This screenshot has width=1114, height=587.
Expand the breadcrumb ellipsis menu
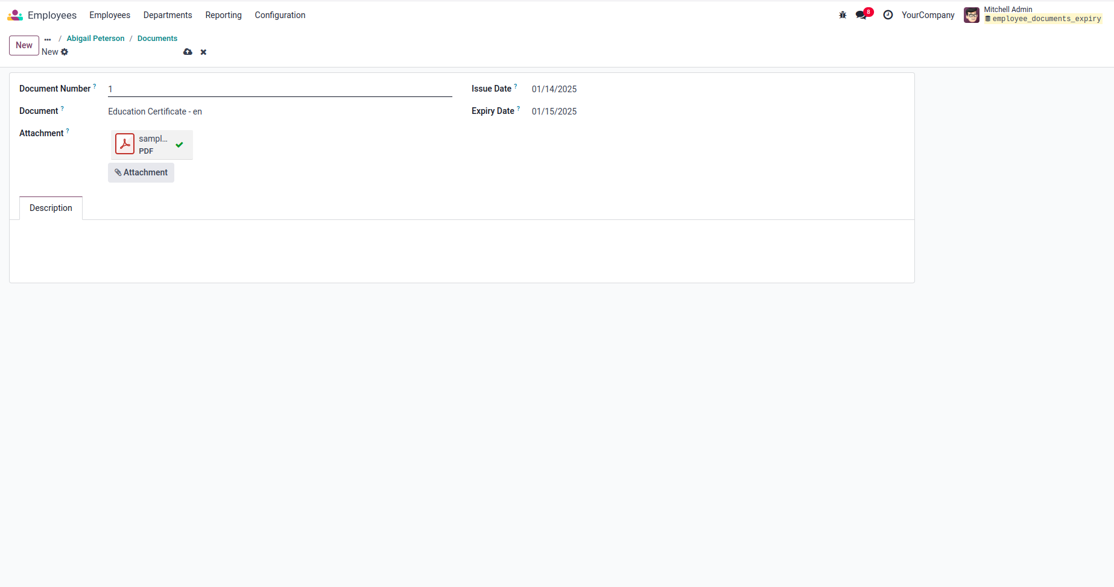48,39
